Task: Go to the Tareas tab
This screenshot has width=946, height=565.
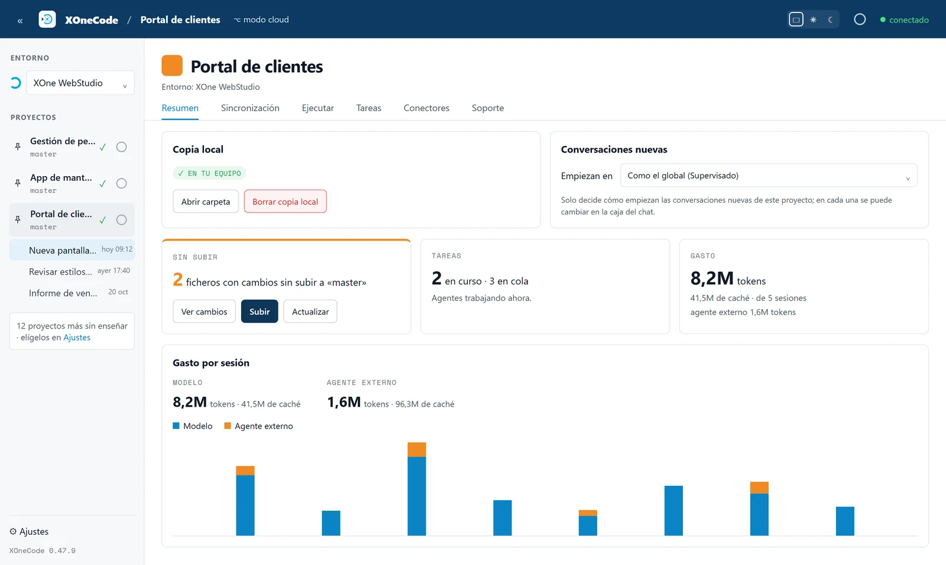Action: (x=368, y=108)
